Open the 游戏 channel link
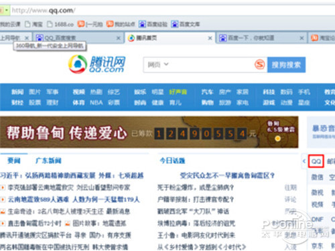 point(269,102)
